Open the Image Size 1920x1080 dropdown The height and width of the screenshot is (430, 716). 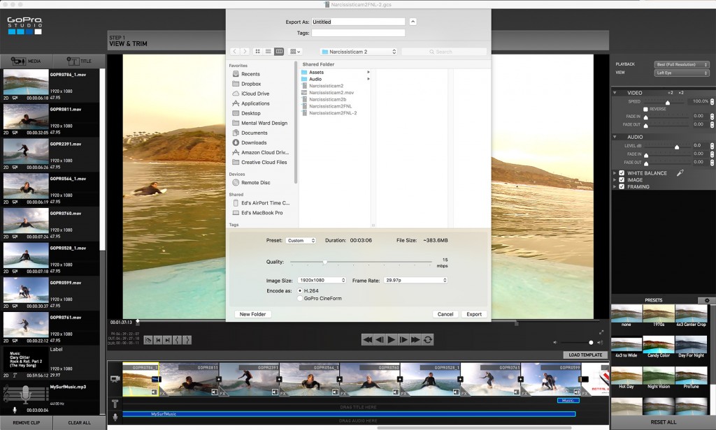point(322,280)
